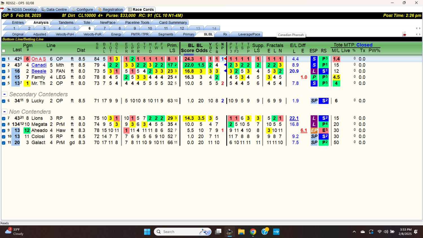Toggle the Lucky row checkbox
Viewport: 423px width, 238px height.
4,101
